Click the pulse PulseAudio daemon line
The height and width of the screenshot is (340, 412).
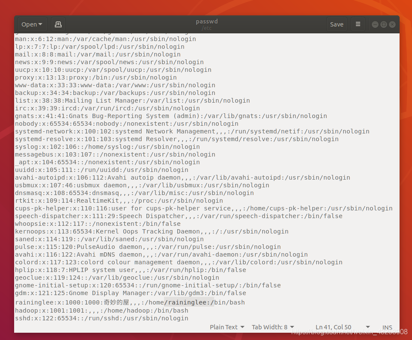pyautogui.click(x=148, y=247)
